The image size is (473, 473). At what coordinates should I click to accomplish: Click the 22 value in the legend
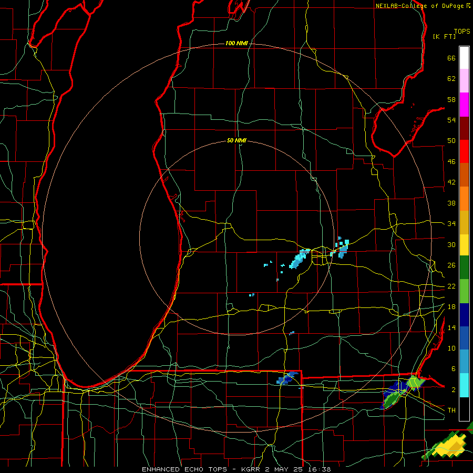(x=451, y=286)
